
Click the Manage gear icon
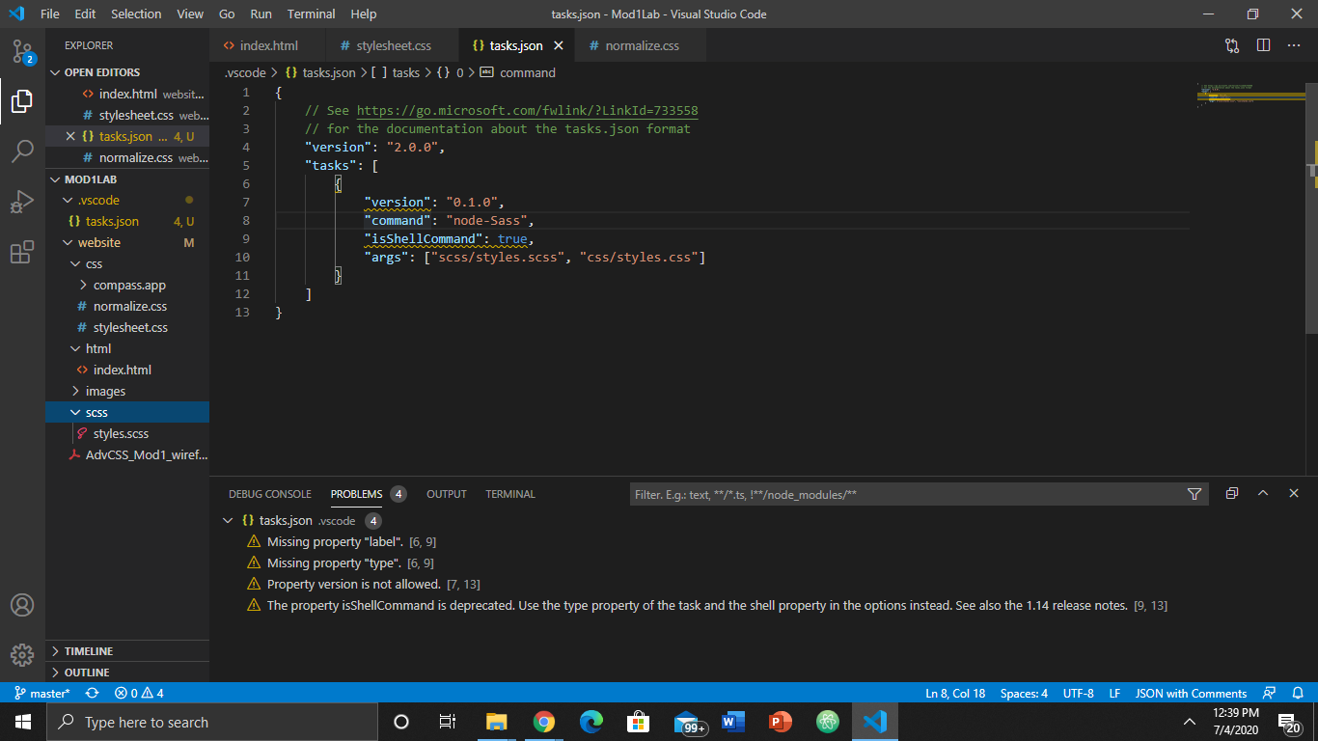point(22,655)
